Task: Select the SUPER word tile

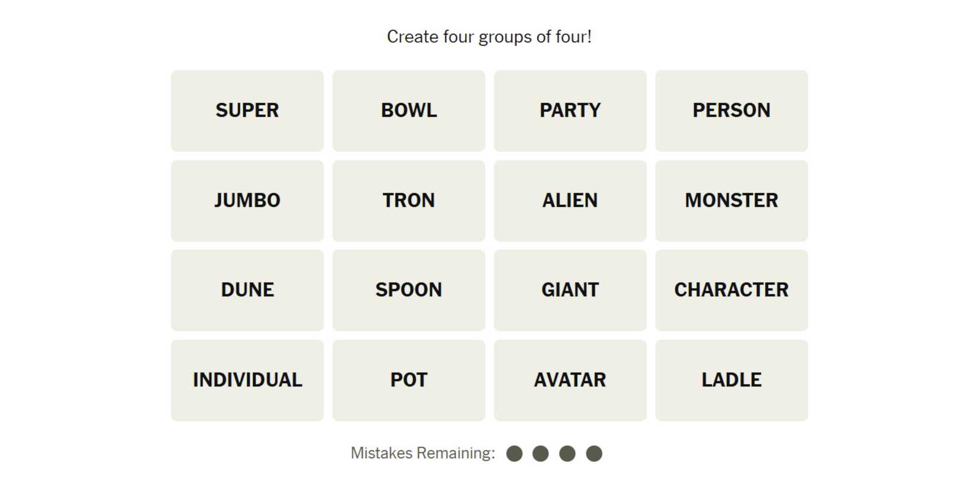Action: (247, 111)
